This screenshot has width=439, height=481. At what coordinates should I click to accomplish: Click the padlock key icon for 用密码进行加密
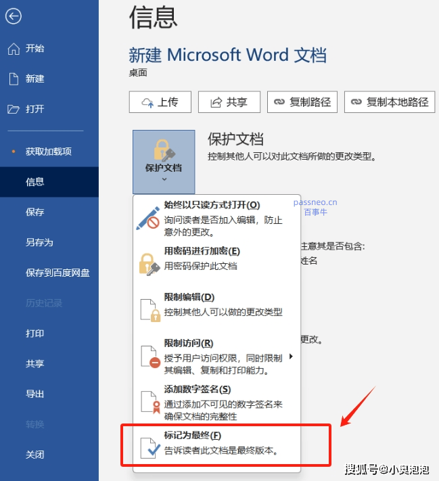coord(149,265)
